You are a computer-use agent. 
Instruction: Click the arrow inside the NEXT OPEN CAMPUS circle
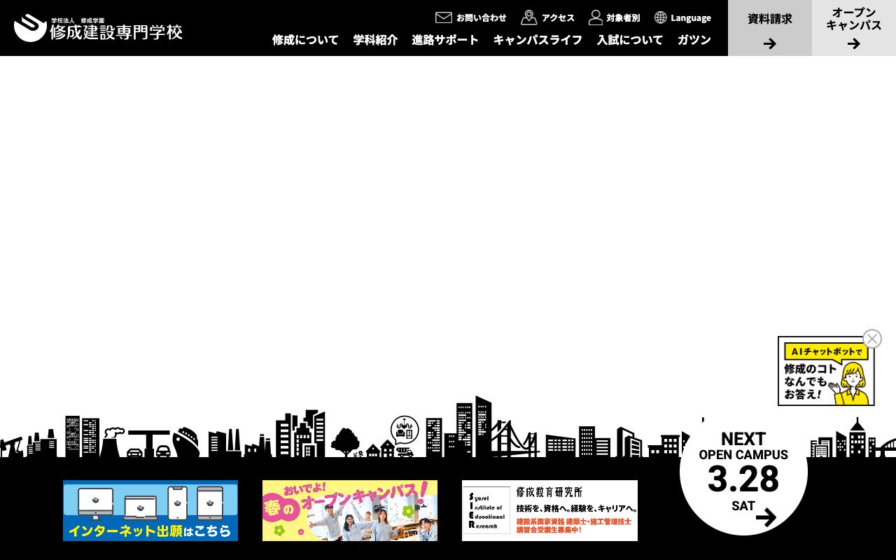[766, 517]
